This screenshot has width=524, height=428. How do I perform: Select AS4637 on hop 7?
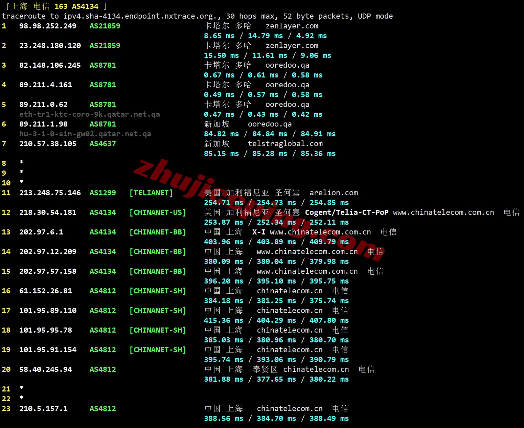[103, 144]
